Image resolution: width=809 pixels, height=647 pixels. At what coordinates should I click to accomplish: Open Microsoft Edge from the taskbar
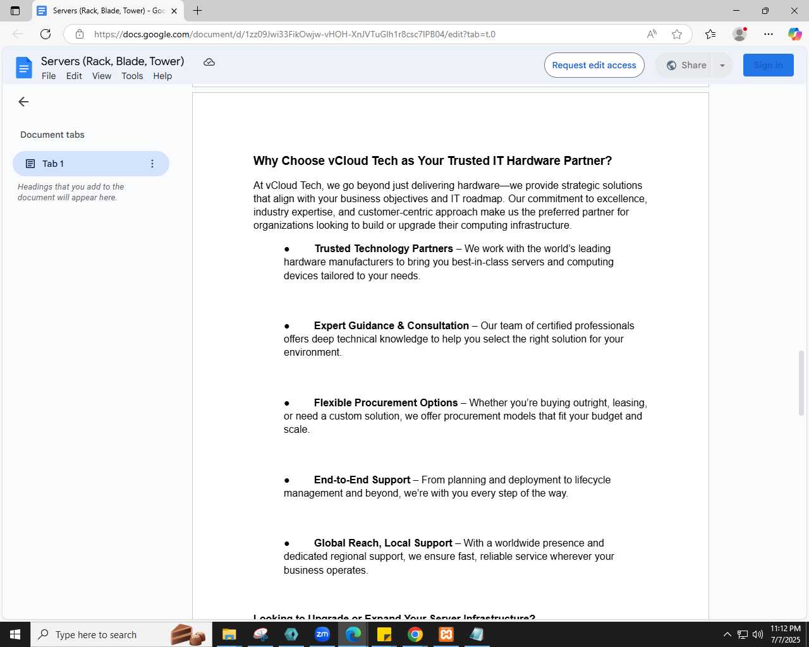tap(353, 634)
